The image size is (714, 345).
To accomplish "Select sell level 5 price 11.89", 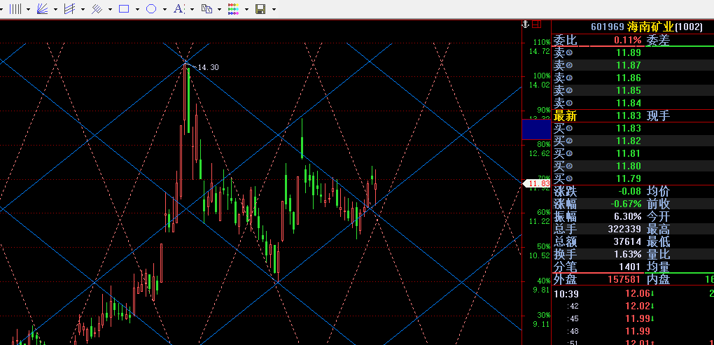I will tap(629, 52).
